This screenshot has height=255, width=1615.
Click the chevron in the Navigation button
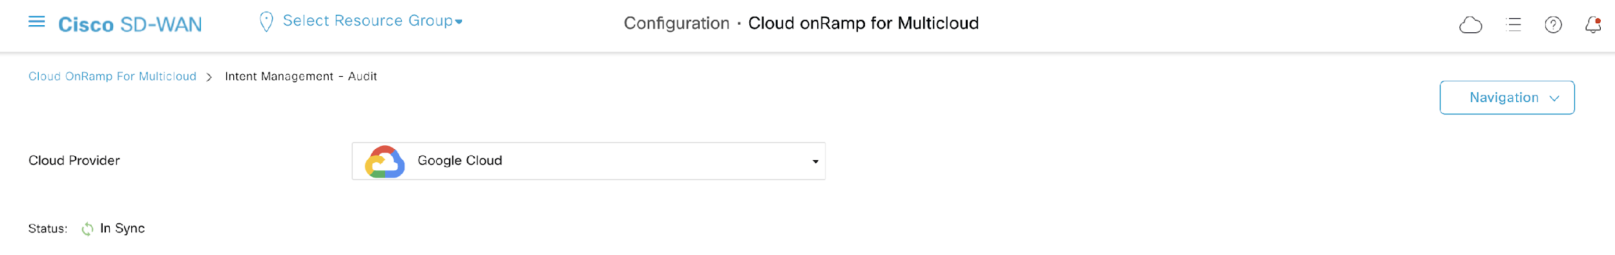click(x=1554, y=98)
